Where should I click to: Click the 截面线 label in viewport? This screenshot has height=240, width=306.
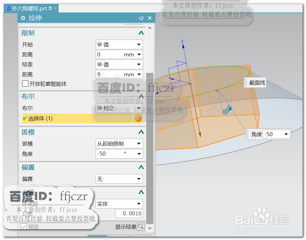coord(257,83)
